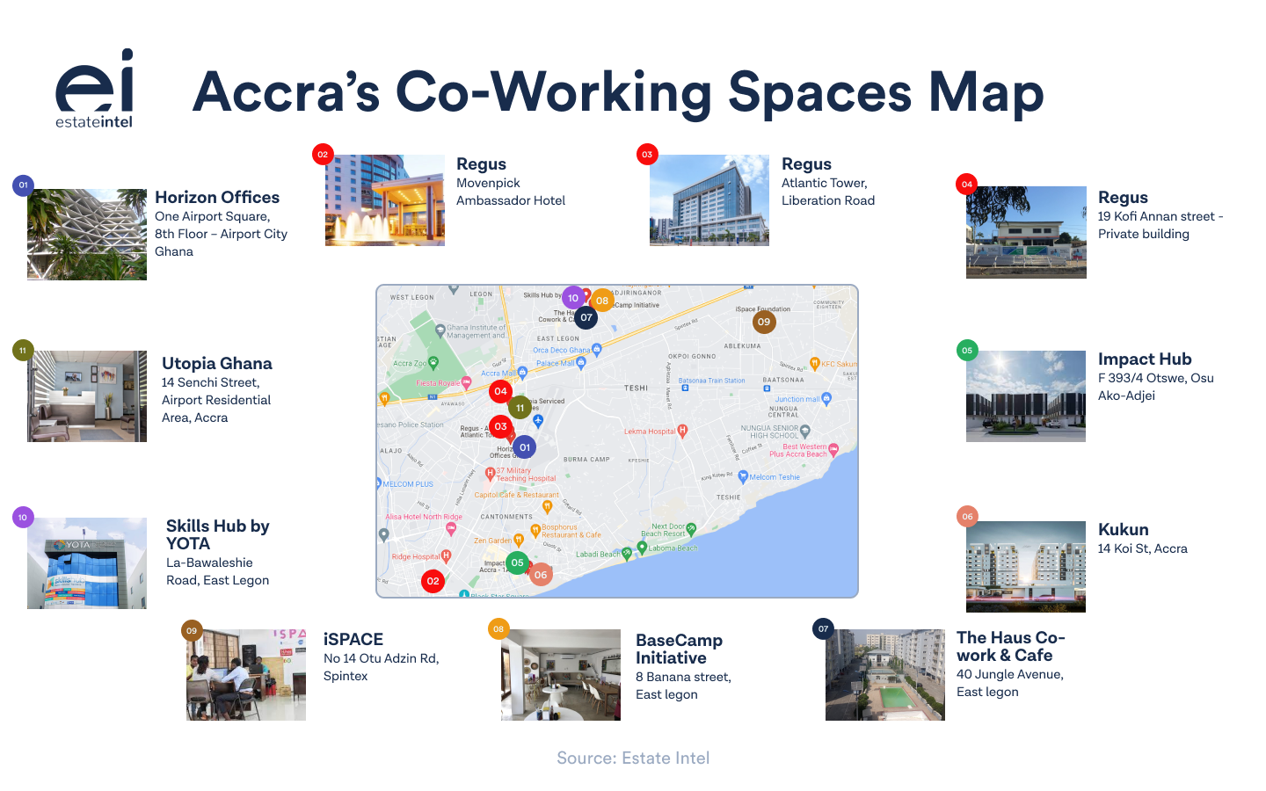
Task: Click Laboma Beach pin on map
Action: point(642,548)
